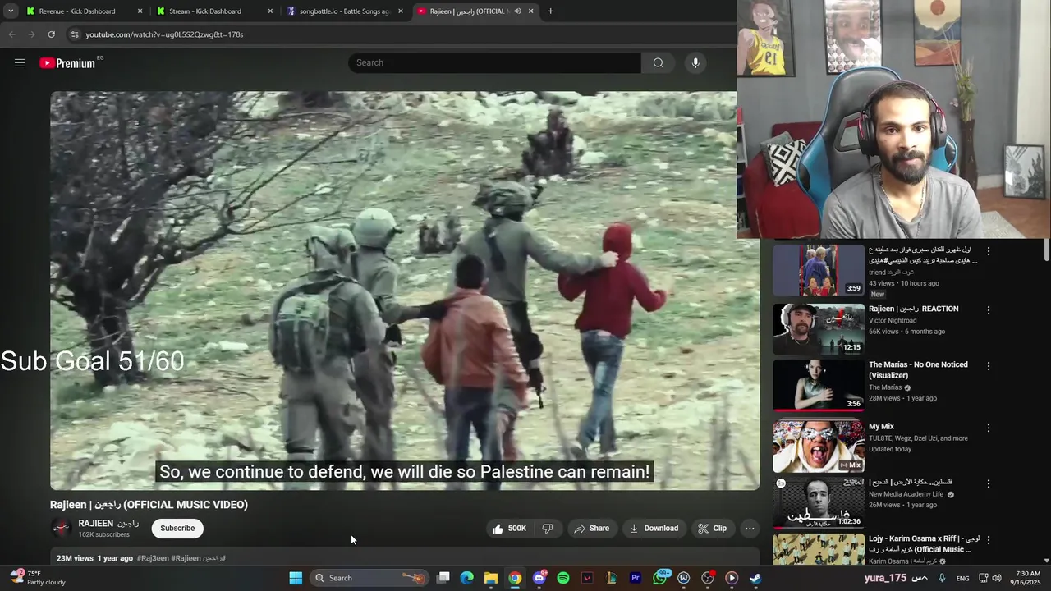The image size is (1051, 591).
Task: Open WhatsApp from taskbar
Action: click(660, 578)
